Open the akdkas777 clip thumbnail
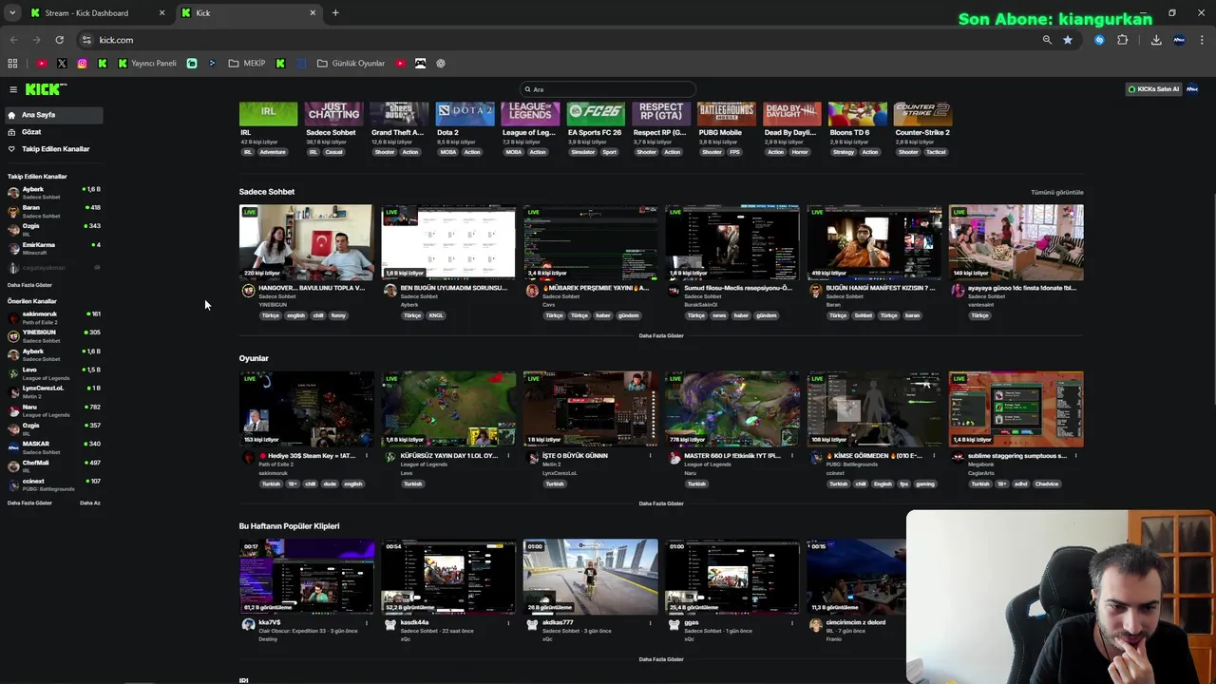 click(x=590, y=577)
